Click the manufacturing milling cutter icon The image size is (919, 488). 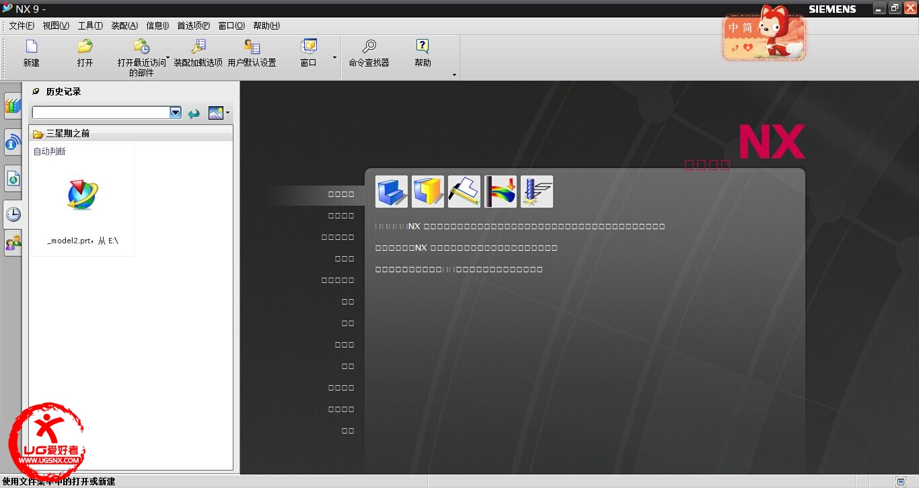537,192
